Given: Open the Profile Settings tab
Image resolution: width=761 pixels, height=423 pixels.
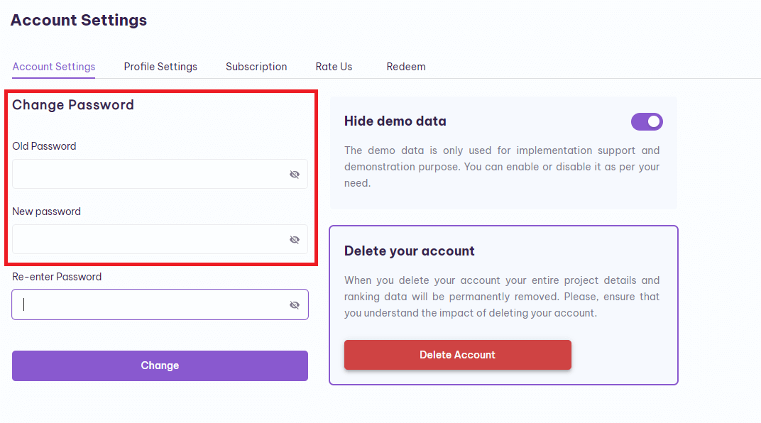Looking at the screenshot, I should pos(160,67).
